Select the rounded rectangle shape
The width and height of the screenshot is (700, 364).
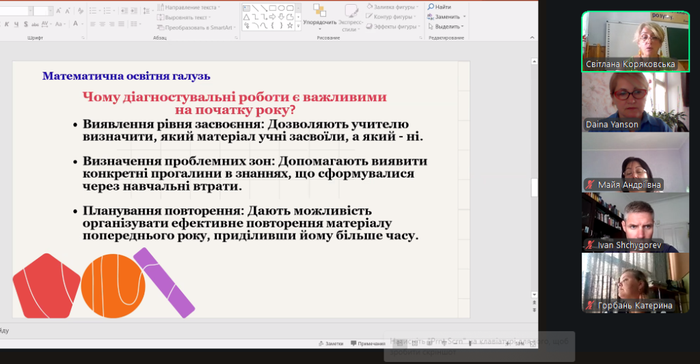[x=290, y=8]
